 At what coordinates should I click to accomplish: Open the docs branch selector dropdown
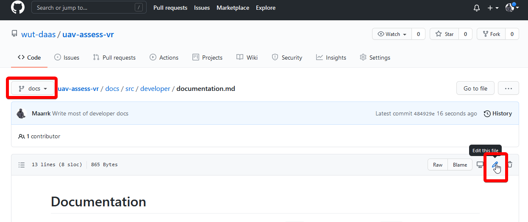pos(33,88)
